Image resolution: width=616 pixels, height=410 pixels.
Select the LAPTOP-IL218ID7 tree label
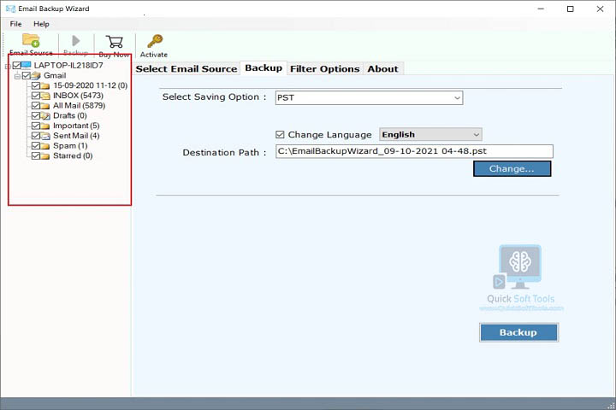point(68,65)
